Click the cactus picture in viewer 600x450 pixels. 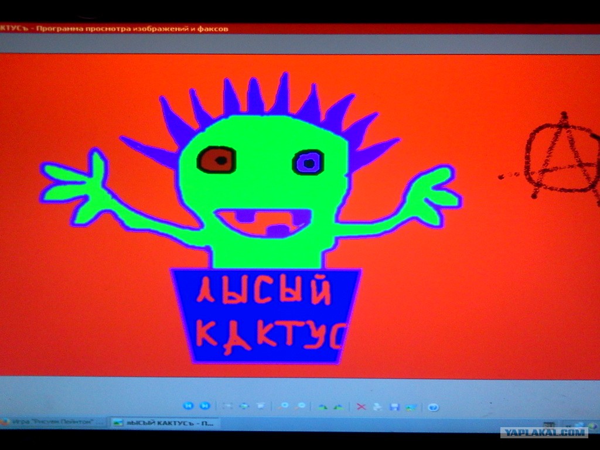click(x=300, y=216)
